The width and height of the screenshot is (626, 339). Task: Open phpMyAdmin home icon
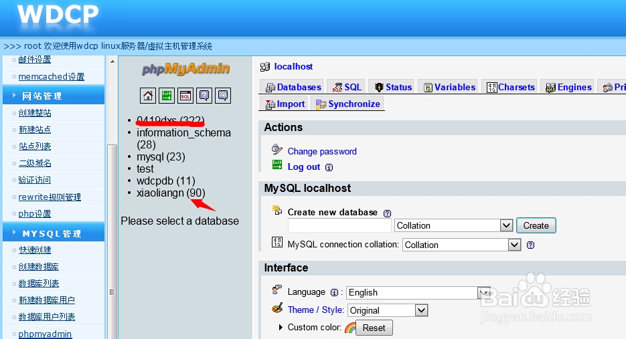coord(148,96)
